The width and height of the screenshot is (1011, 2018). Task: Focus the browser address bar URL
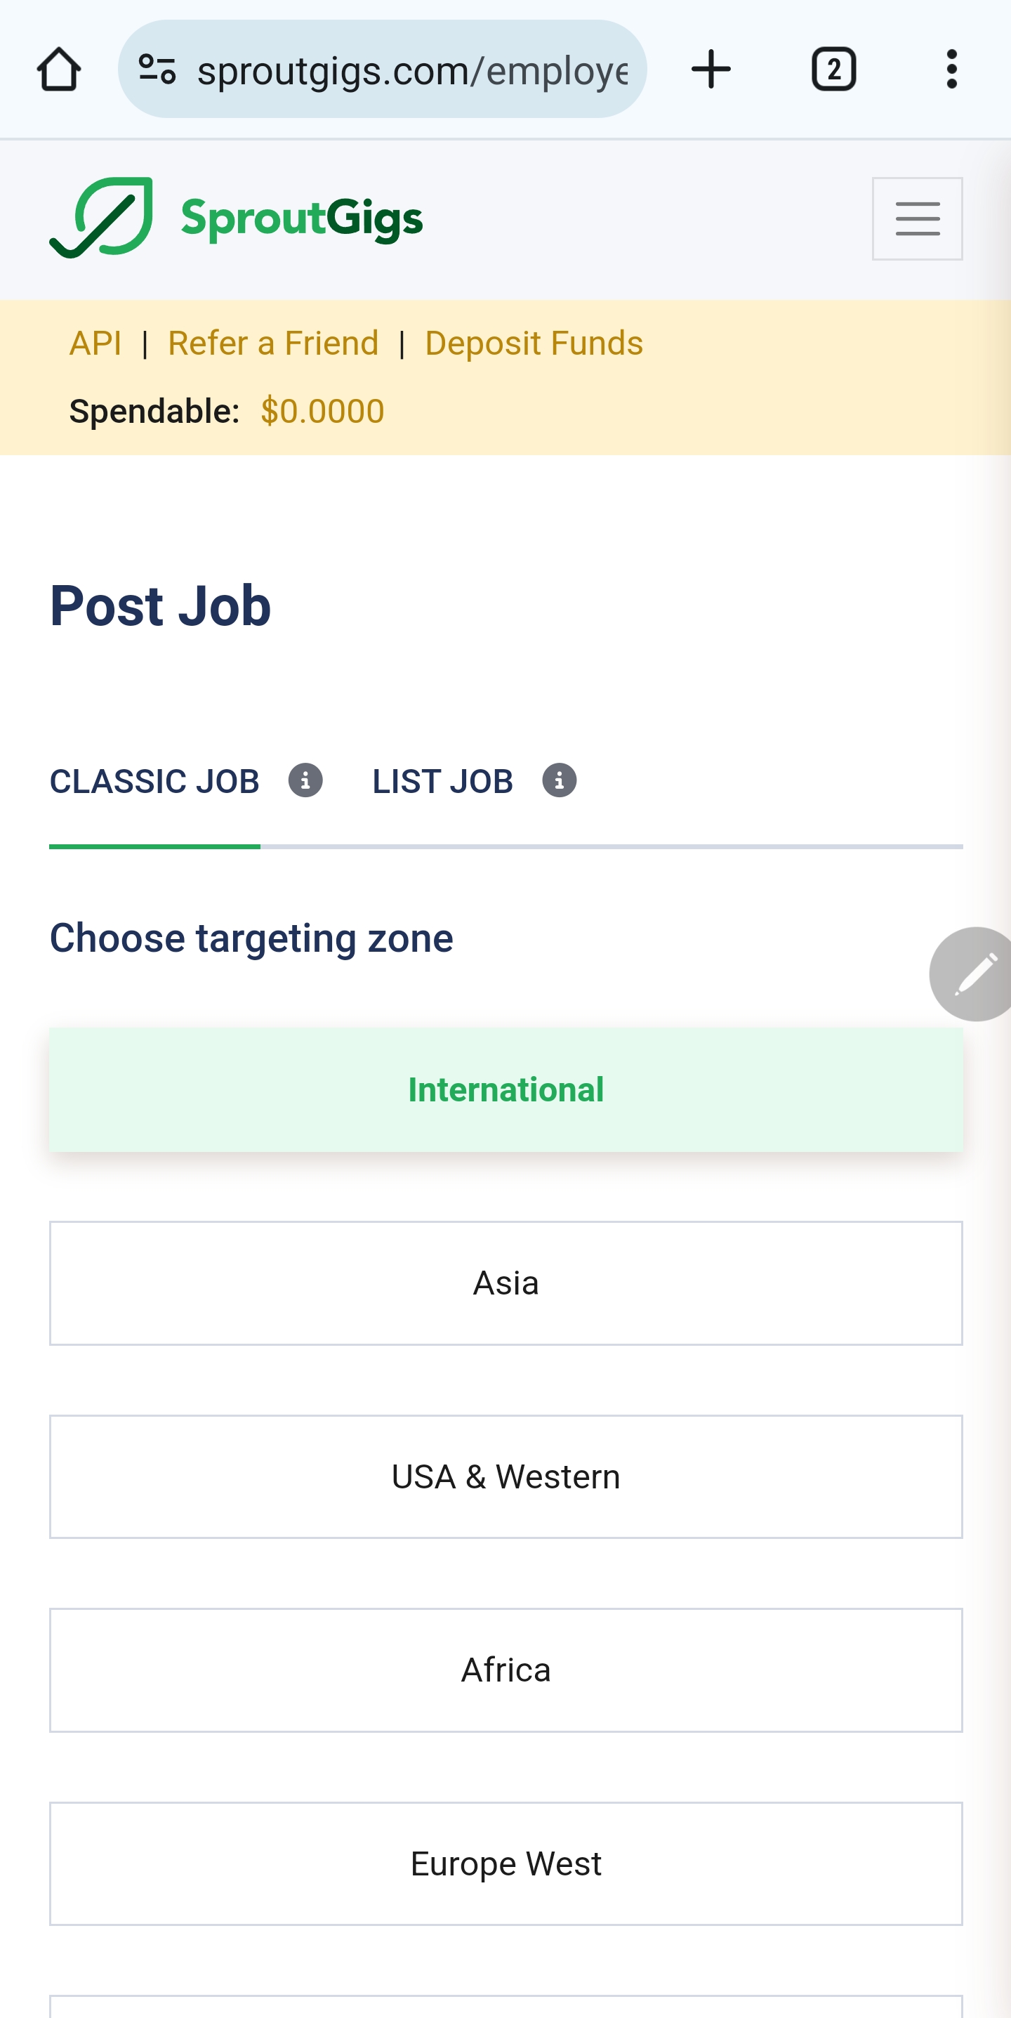(x=412, y=70)
